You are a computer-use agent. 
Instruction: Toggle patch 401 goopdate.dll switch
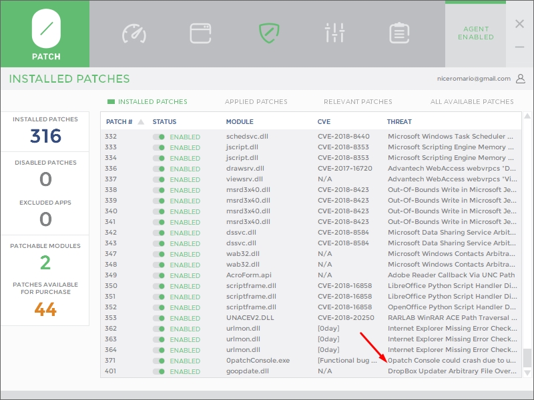(x=159, y=371)
